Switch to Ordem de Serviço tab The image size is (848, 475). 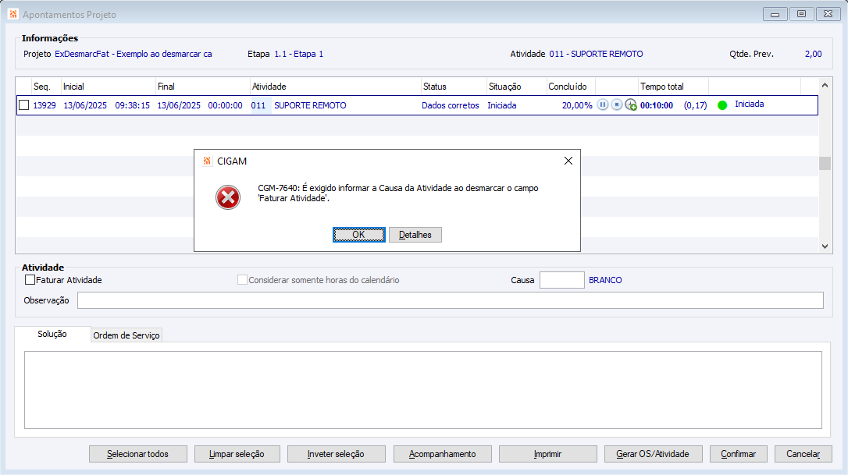tap(126, 335)
